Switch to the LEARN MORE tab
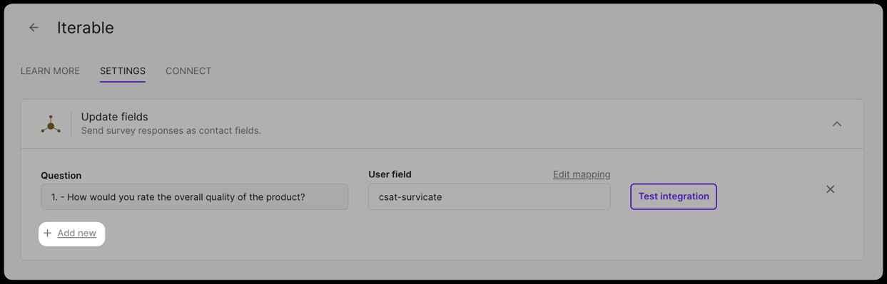The height and width of the screenshot is (284, 887). point(50,71)
